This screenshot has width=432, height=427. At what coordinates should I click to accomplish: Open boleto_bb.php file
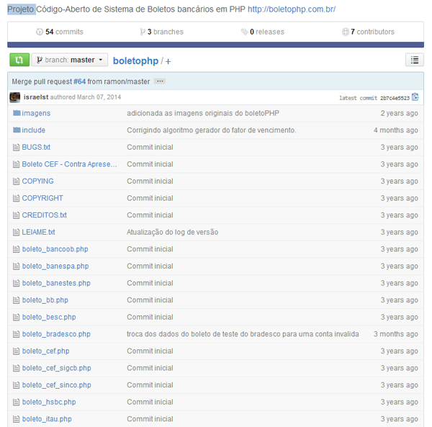(45, 300)
